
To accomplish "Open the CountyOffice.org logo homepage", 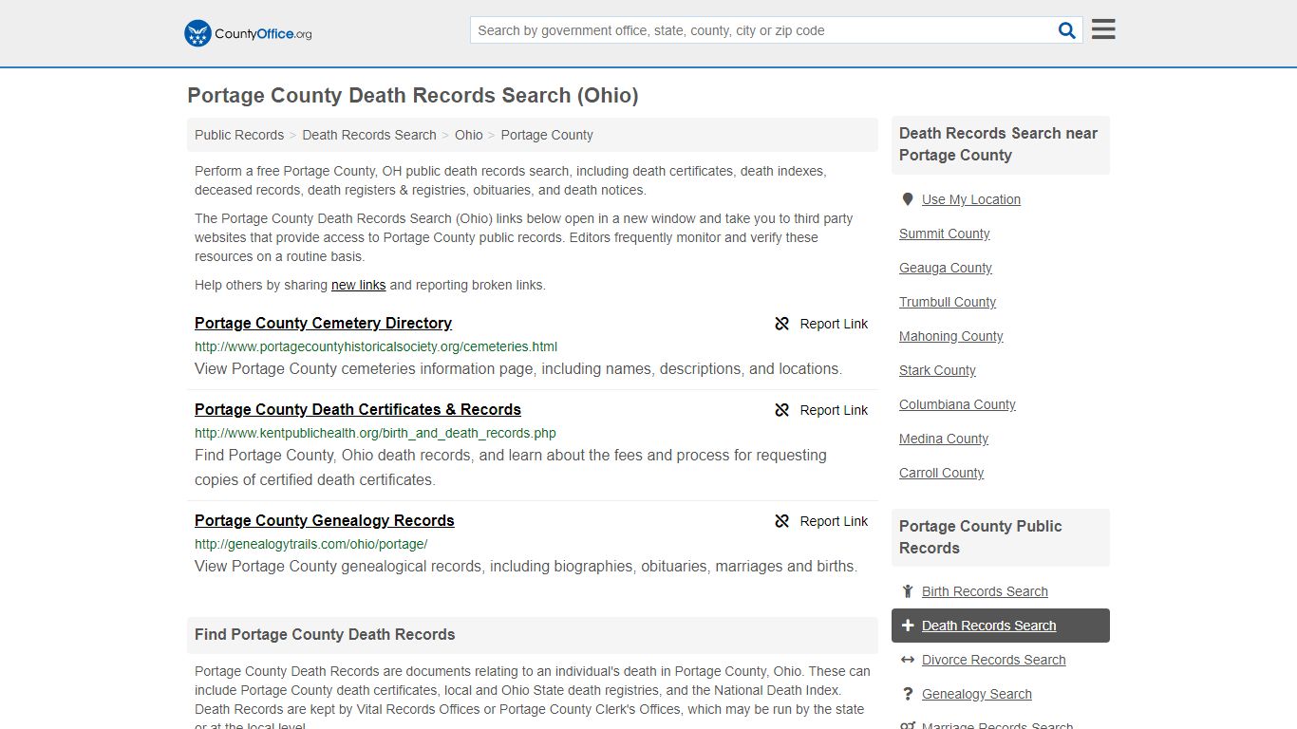I will pos(248,33).
